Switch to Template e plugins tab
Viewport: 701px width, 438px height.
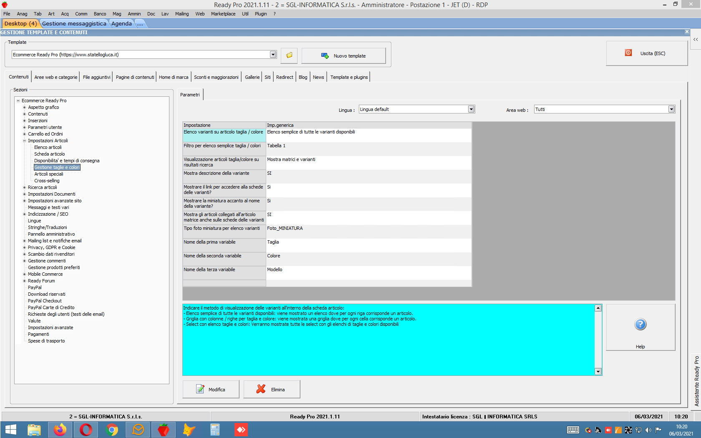[x=349, y=77]
